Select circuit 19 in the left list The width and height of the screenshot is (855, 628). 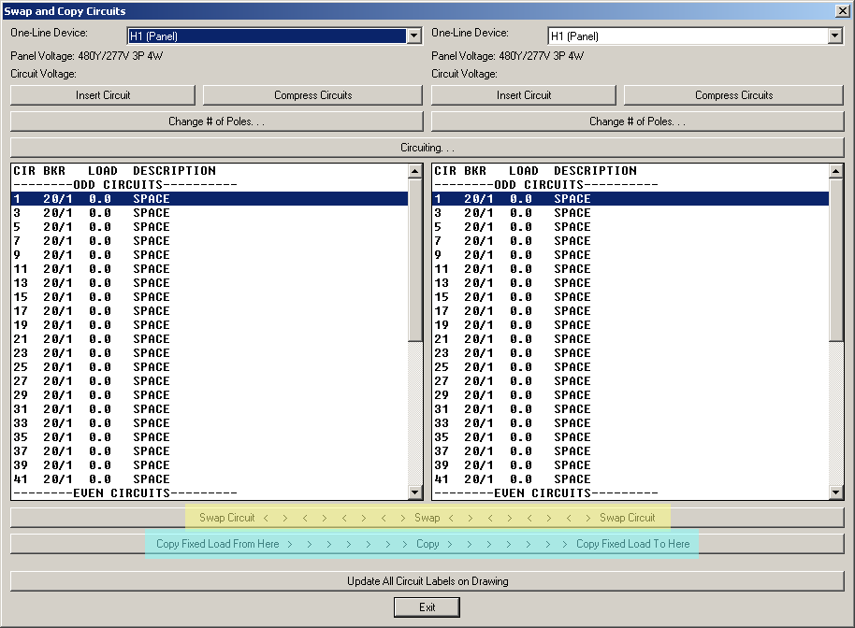pos(210,325)
